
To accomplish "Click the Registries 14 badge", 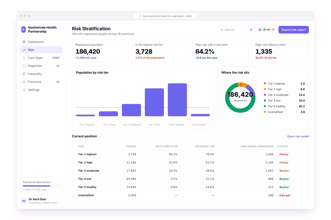I will click(x=58, y=66).
